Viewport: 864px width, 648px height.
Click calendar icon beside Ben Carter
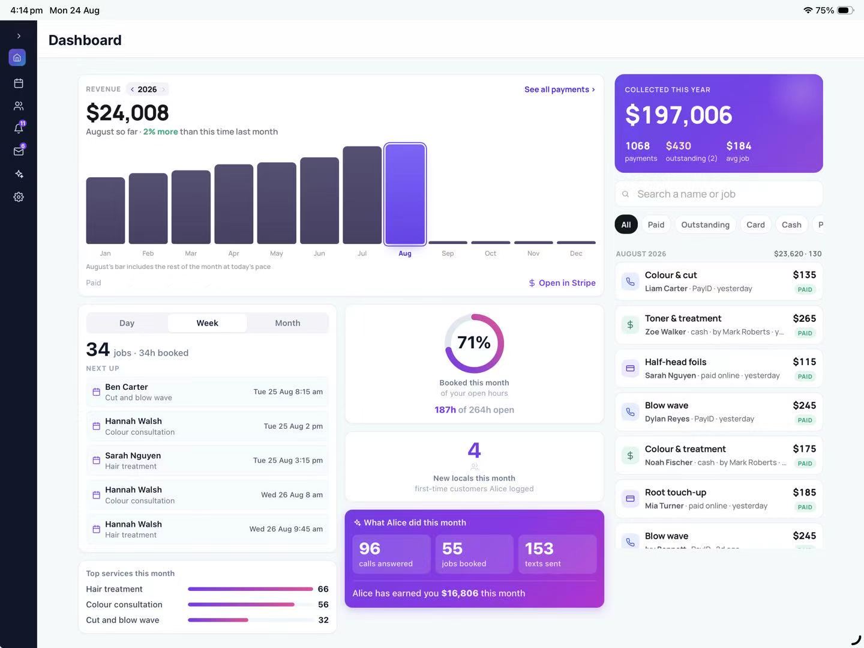[x=96, y=392]
